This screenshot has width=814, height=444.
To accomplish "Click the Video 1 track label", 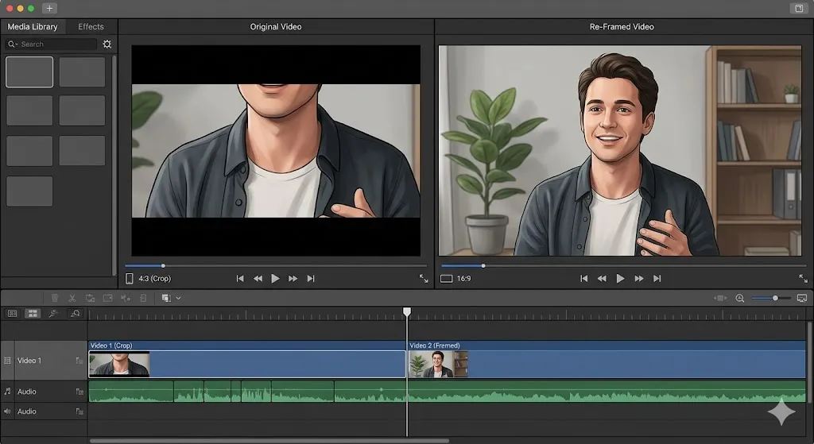I will tap(29, 361).
